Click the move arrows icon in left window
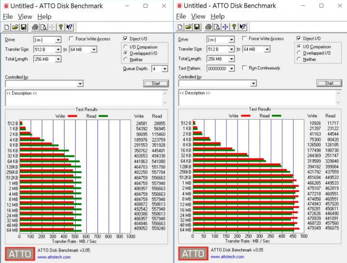The image size is (347, 263). 52,27
